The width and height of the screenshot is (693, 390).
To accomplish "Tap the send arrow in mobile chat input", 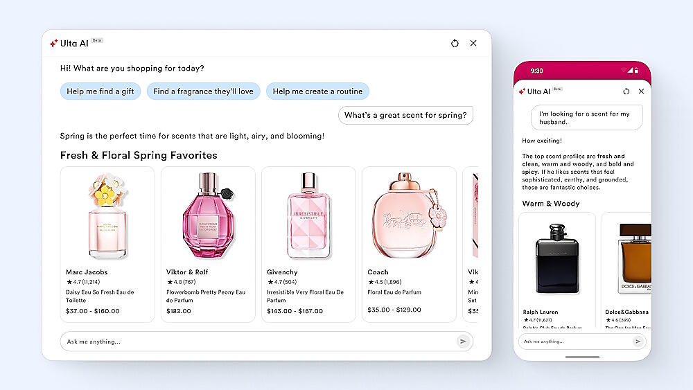I will 638,342.
